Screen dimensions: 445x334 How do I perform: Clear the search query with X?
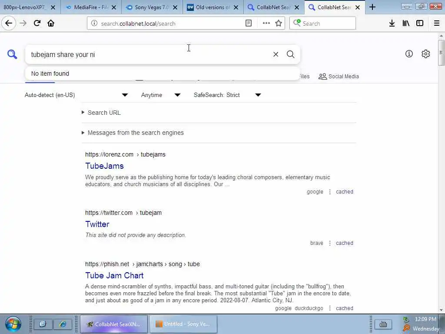point(276,54)
